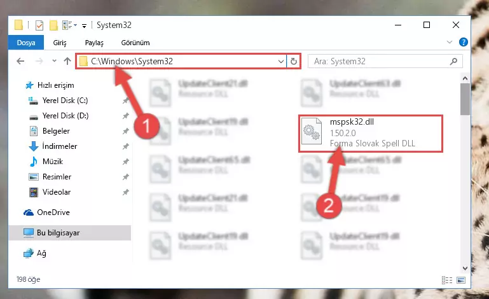Expand the address bar history dropdown

(x=280, y=62)
